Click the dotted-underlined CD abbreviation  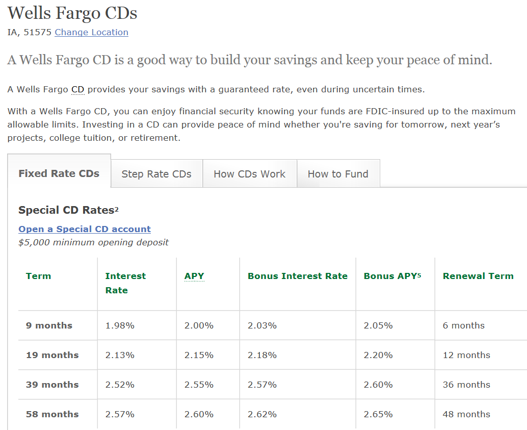point(77,89)
